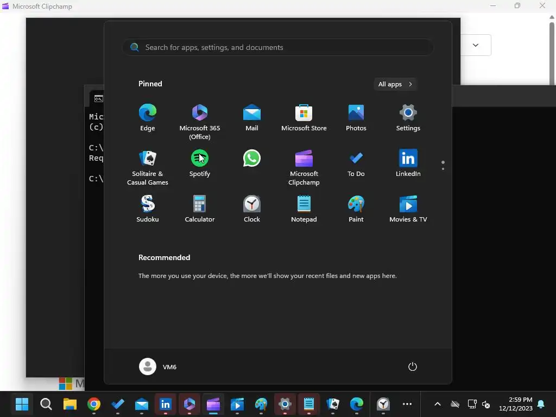Viewport: 556px width, 417px height.
Task: Switch to LinkedIn on the taskbar
Action: pyautogui.click(x=165, y=404)
